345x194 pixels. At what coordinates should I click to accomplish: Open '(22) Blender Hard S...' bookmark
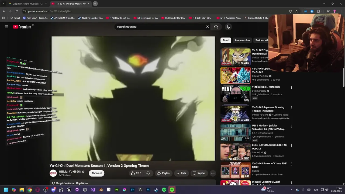(173, 18)
